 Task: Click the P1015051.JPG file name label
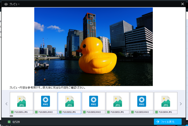click(x=21, y=112)
